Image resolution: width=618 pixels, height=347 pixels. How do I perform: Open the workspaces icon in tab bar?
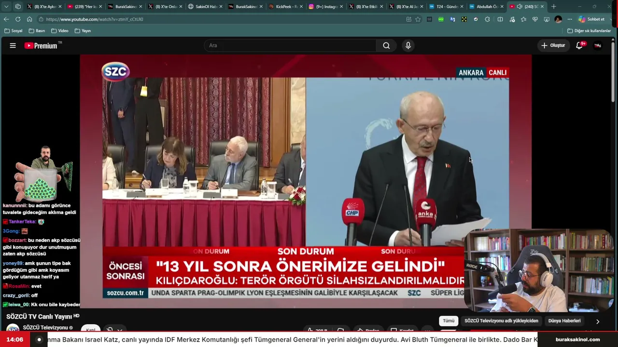tap(18, 6)
